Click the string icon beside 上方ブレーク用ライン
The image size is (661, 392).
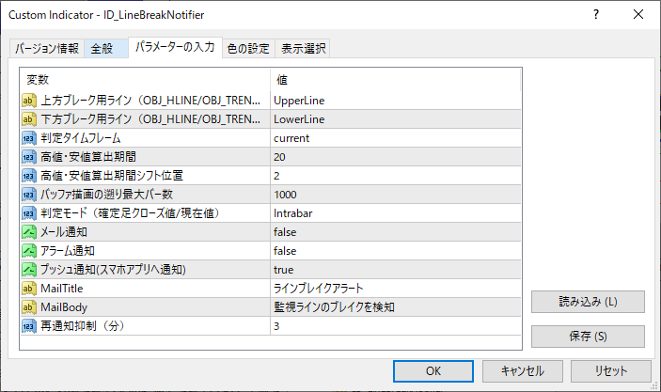click(29, 100)
